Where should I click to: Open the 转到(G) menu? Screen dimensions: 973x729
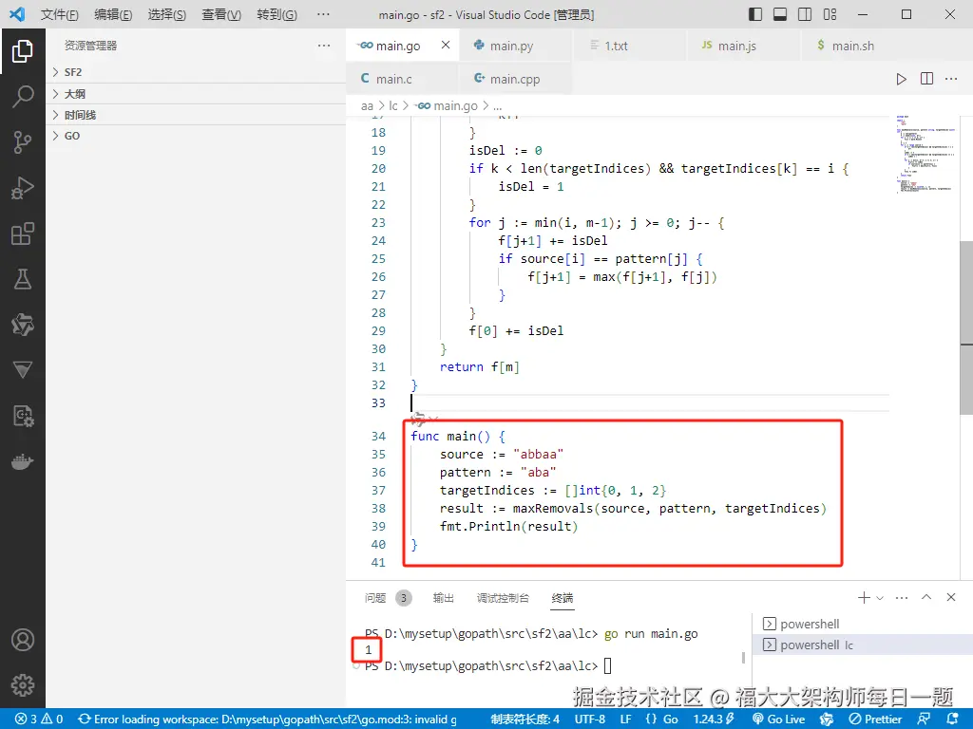coord(277,14)
